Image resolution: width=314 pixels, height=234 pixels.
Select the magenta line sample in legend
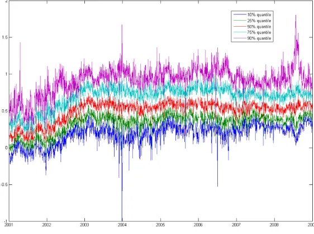pyautogui.click(x=240, y=38)
